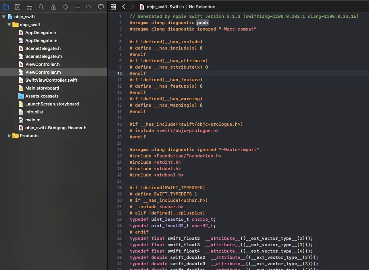The height and width of the screenshot is (270, 369).
Task: Select SceneDelegate.h in navigator
Action: (43, 48)
